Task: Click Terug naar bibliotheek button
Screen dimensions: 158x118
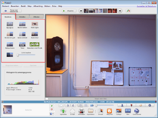Action: click(12, 11)
